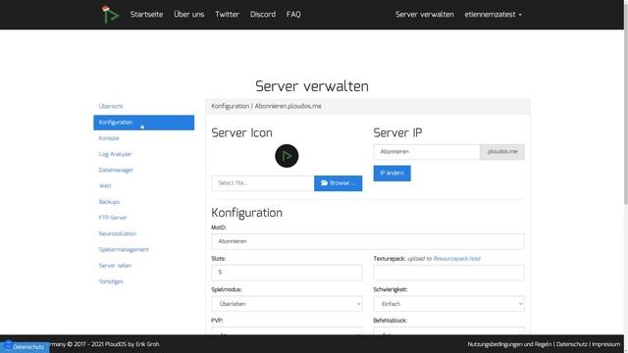The image size is (628, 353).
Task: Click the Datenschutz shield badge
Action: tap(25, 346)
